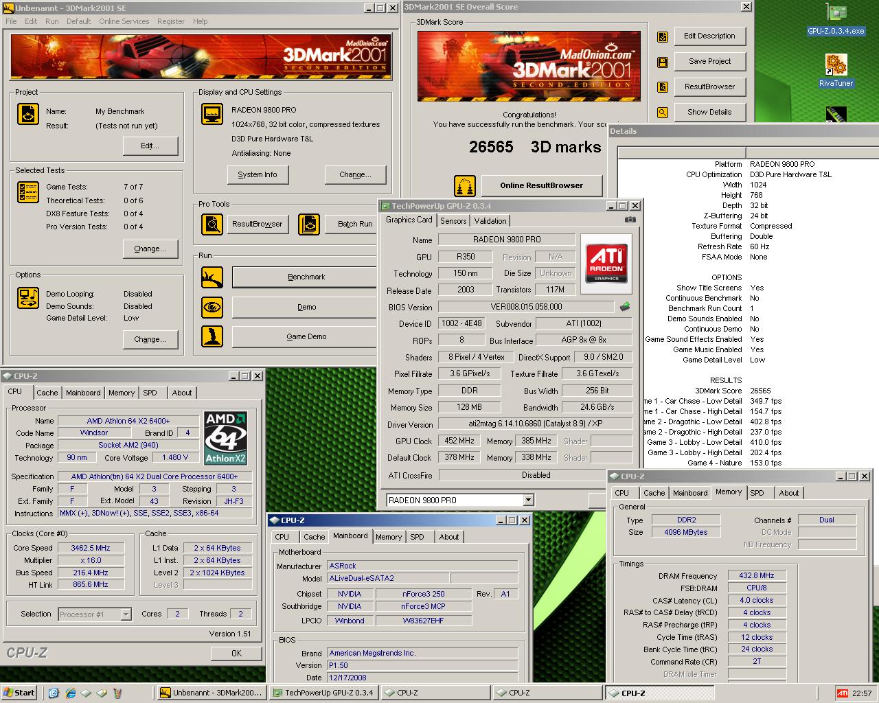Switch to Validation tab in GPU-Z
This screenshot has height=703, width=879.
coord(490,221)
